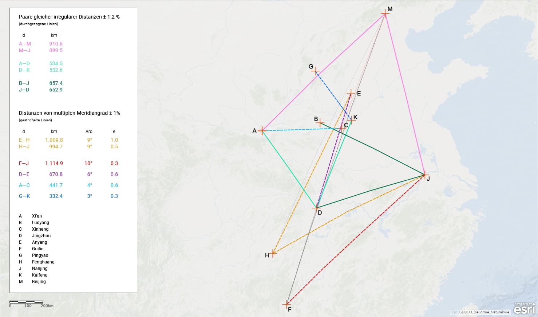The height and width of the screenshot is (317, 538).
Task: Select the Anyang marker labeled E
Action: (351, 93)
